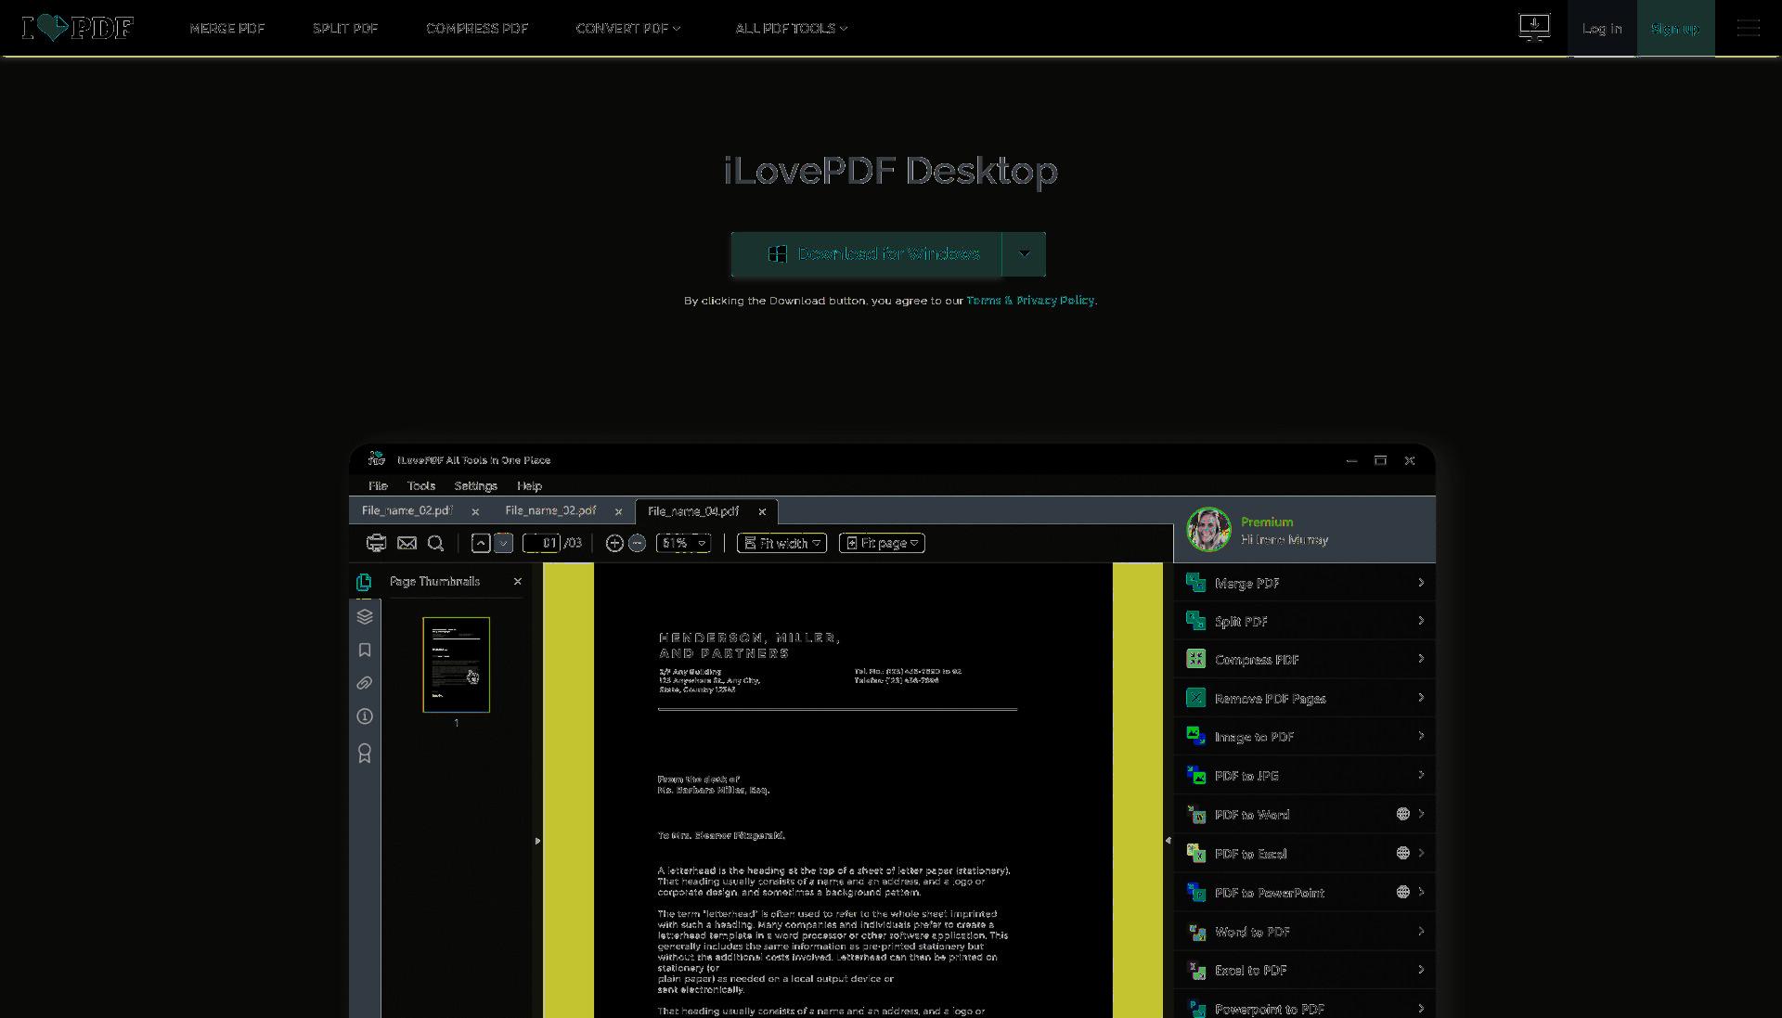Open the hamburger menu icon
This screenshot has height=1018, width=1782.
point(1749,28)
